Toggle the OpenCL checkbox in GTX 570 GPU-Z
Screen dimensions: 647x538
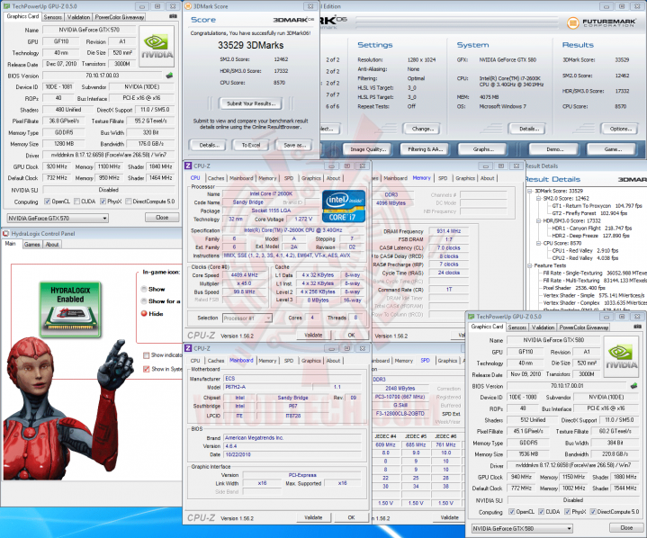(48, 202)
